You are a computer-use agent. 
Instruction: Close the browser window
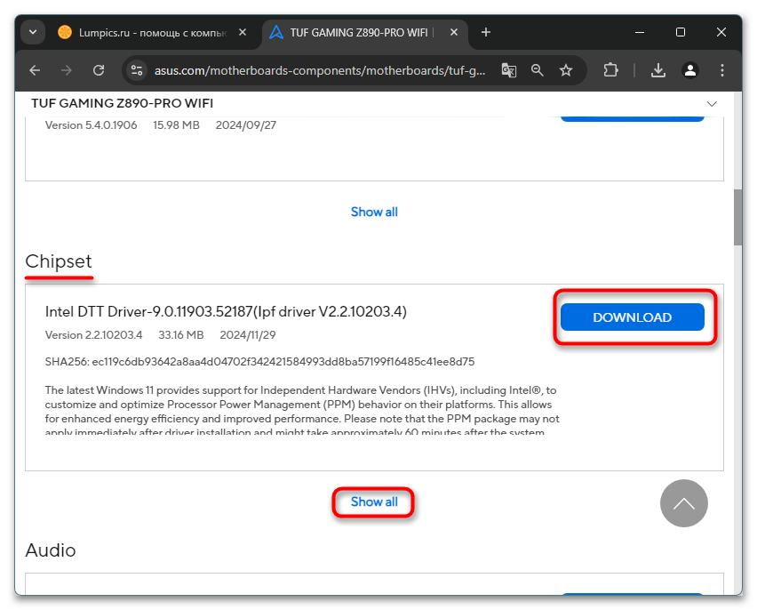pyautogui.click(x=721, y=32)
